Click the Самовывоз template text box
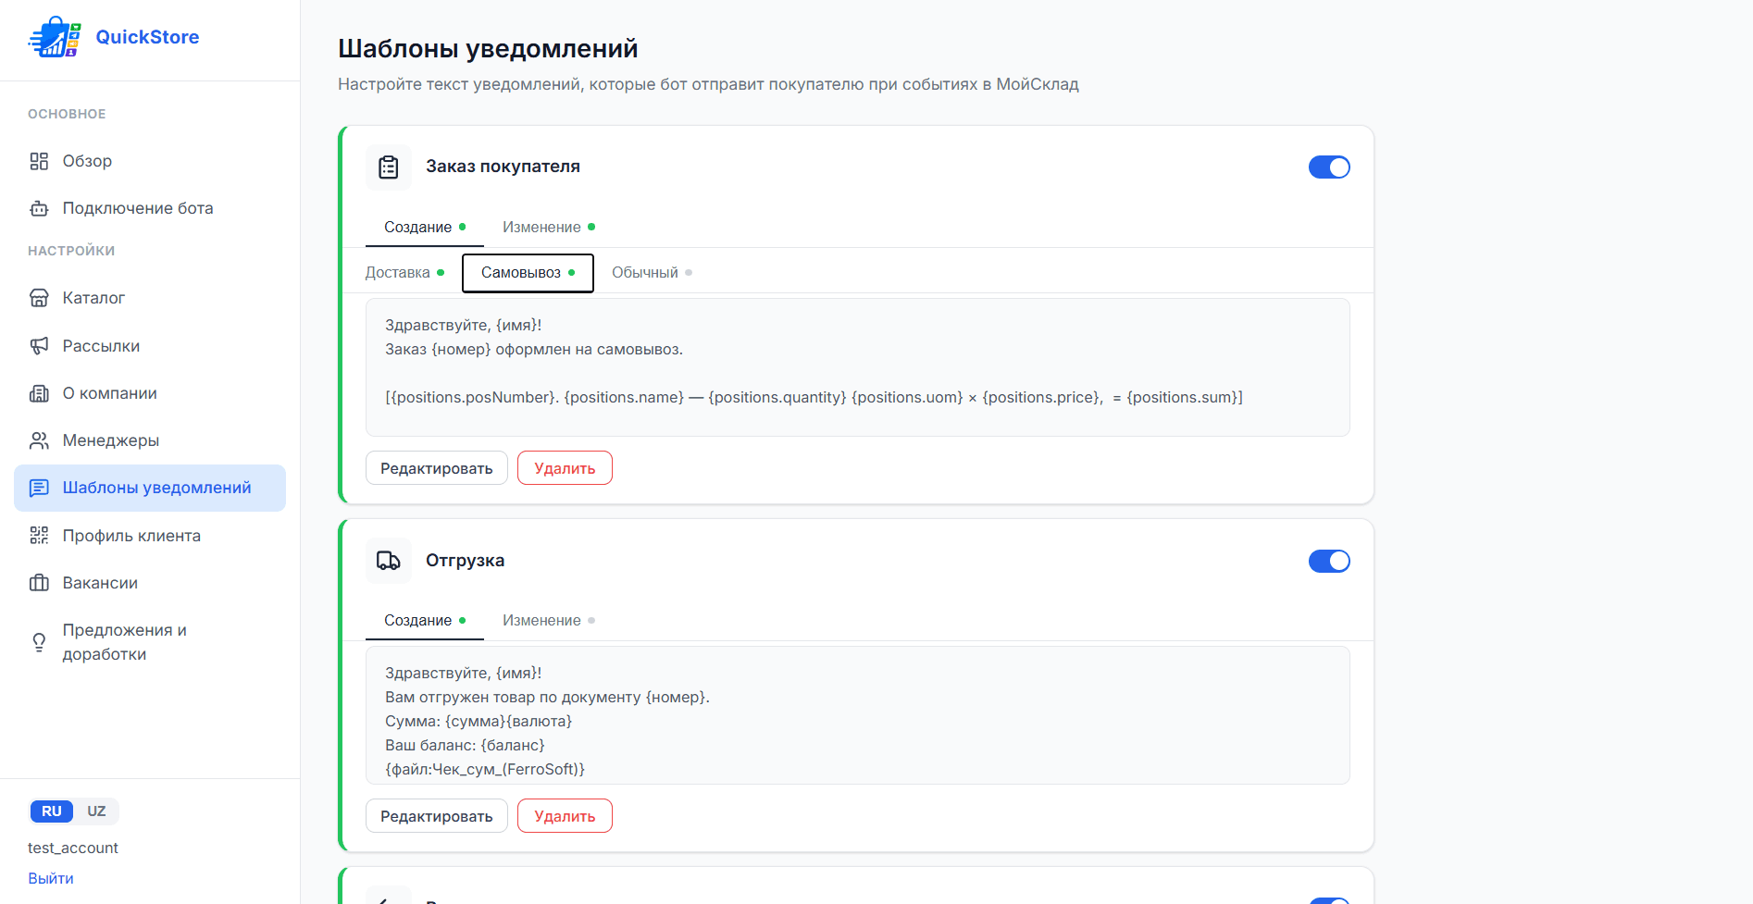The width and height of the screenshot is (1753, 904). [858, 367]
